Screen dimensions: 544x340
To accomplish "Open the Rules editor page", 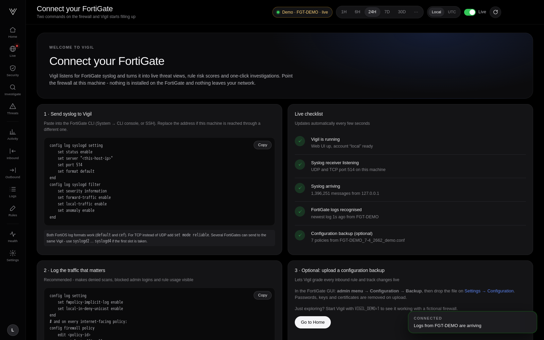I will click(13, 211).
